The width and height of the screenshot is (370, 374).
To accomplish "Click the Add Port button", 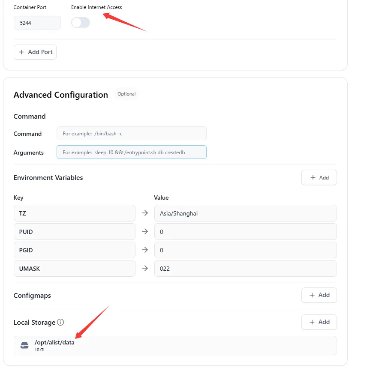I will tap(35, 52).
